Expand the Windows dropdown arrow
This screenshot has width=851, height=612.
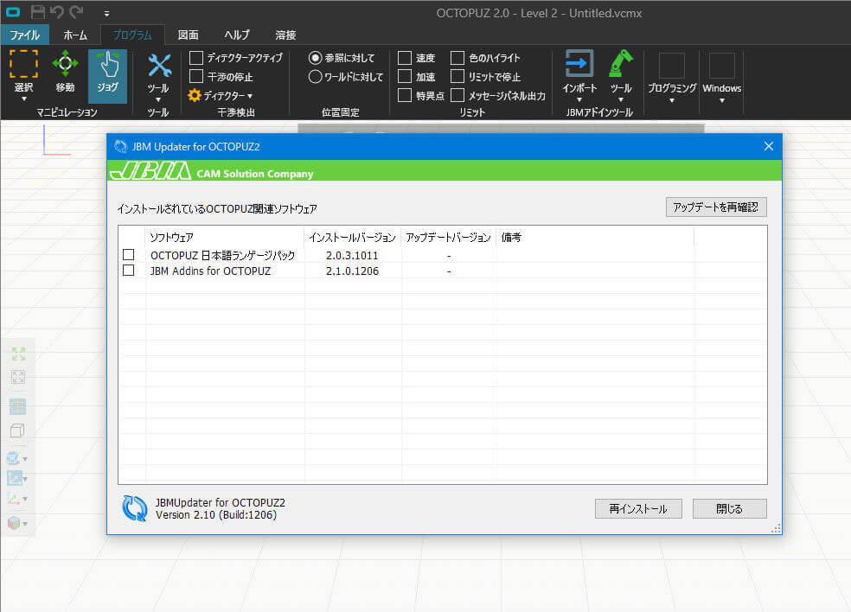coord(722,100)
